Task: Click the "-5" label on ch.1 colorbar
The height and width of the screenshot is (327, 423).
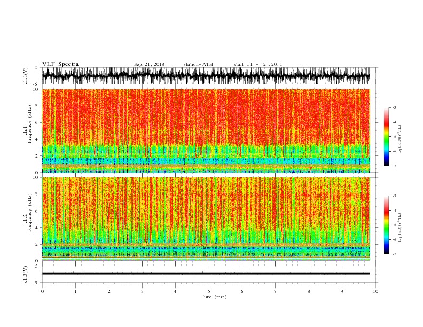Action: tap(394, 137)
